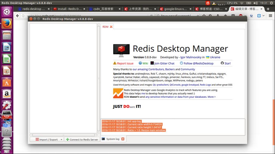
Task: Click the Gitter chat icon
Action: (x=152, y=63)
